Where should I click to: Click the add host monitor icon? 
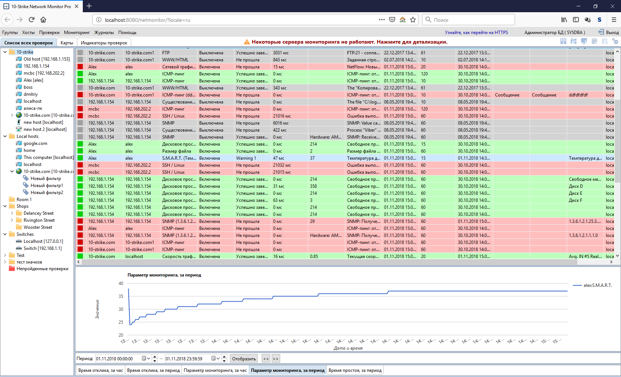(x=584, y=41)
